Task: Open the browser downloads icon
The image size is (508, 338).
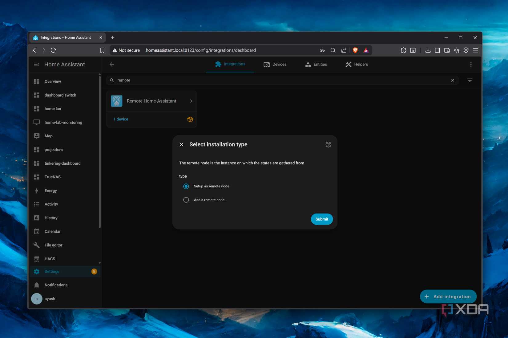Action: pyautogui.click(x=428, y=50)
